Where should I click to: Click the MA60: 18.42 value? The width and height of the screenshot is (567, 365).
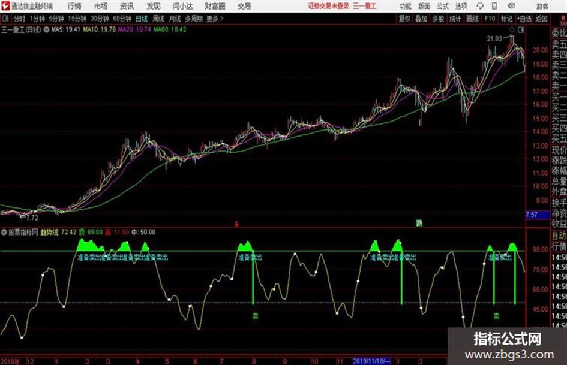pos(170,29)
